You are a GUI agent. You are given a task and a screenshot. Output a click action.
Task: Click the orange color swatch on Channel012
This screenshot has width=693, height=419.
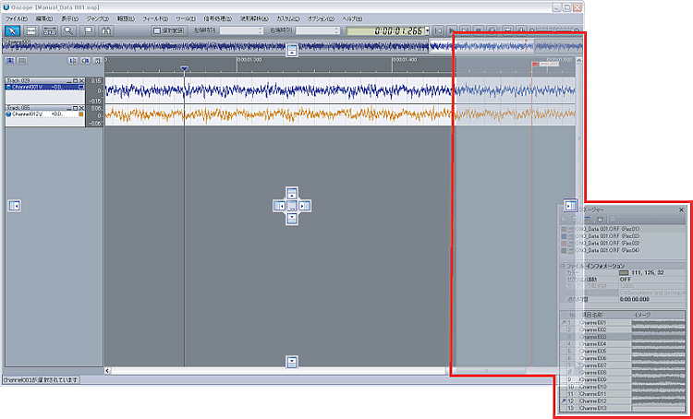tap(81, 114)
